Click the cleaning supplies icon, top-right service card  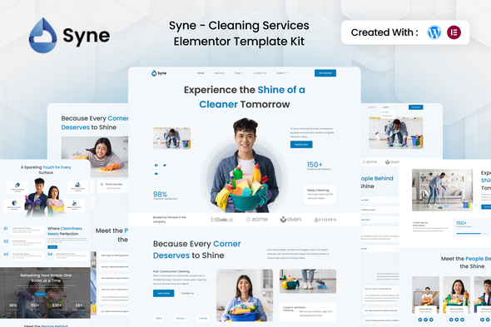[77, 185]
